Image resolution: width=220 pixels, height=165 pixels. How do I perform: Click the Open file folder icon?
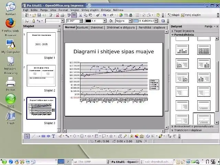pyautogui.click(x=34, y=15)
